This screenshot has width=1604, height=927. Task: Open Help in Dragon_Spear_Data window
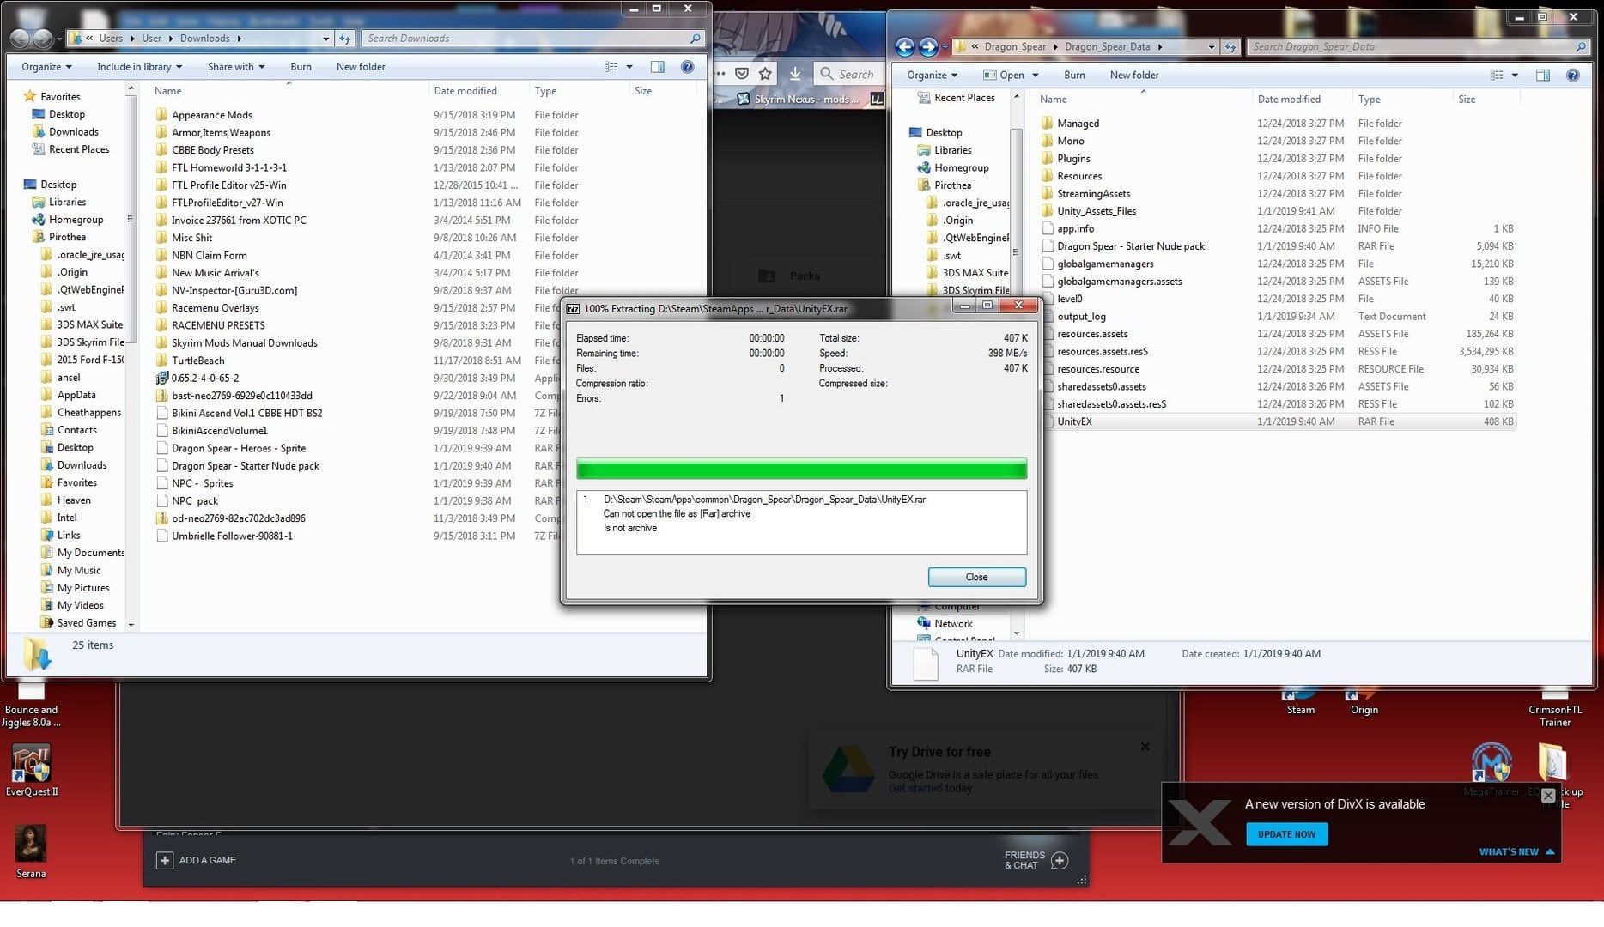[1573, 76]
